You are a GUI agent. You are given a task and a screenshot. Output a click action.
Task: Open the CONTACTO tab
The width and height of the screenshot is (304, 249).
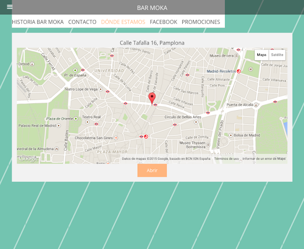click(x=82, y=22)
